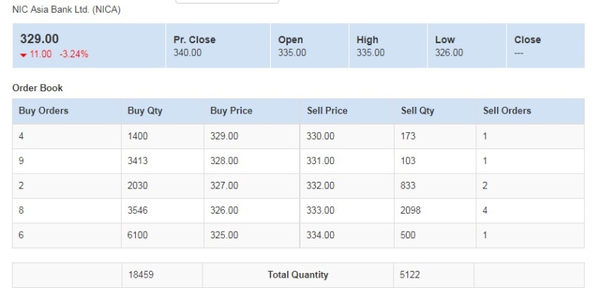Click the Buy Qty column header
The height and width of the screenshot is (302, 601).
coord(145,111)
